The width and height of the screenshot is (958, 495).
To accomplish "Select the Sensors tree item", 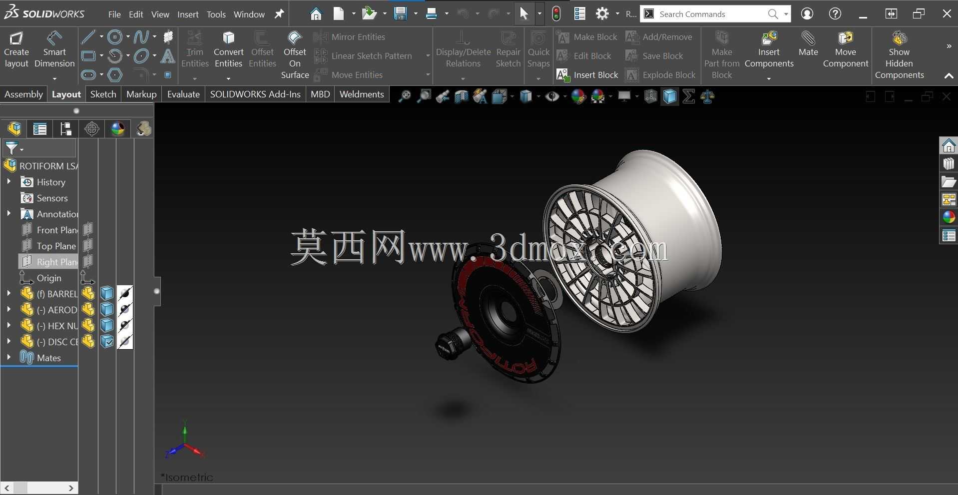I will pyautogui.click(x=44, y=198).
